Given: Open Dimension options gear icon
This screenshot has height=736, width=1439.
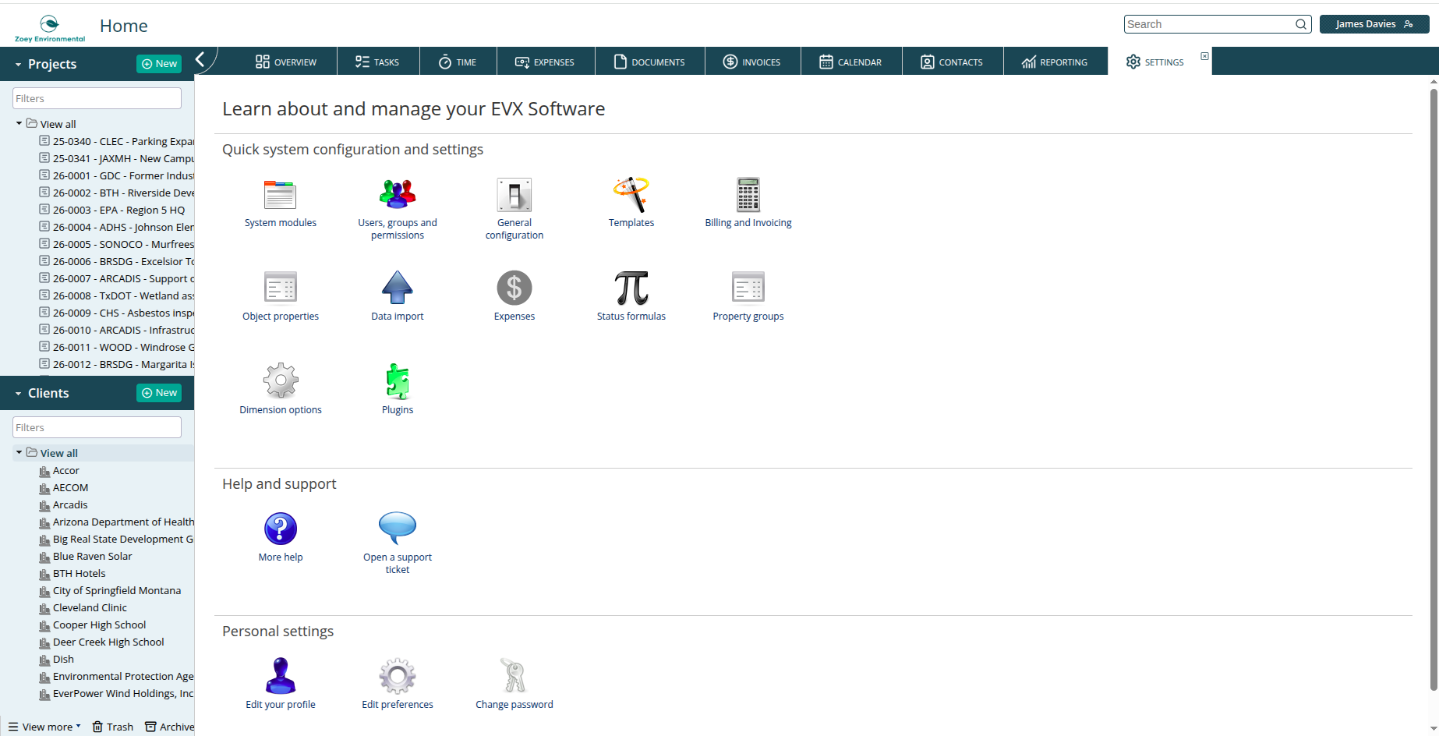Looking at the screenshot, I should tap(281, 381).
